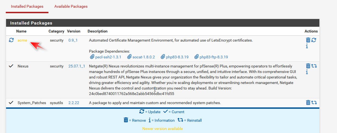Open the php83-ftp-8.3.19 dependency link
The width and height of the screenshot is (337, 133).
click(214, 57)
